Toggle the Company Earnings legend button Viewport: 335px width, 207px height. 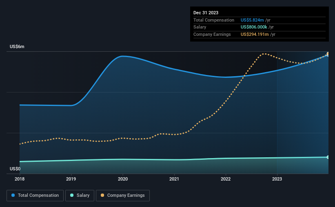(x=123, y=196)
